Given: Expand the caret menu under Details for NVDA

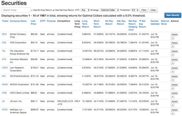Looking at the screenshot, I should (x=172, y=88).
